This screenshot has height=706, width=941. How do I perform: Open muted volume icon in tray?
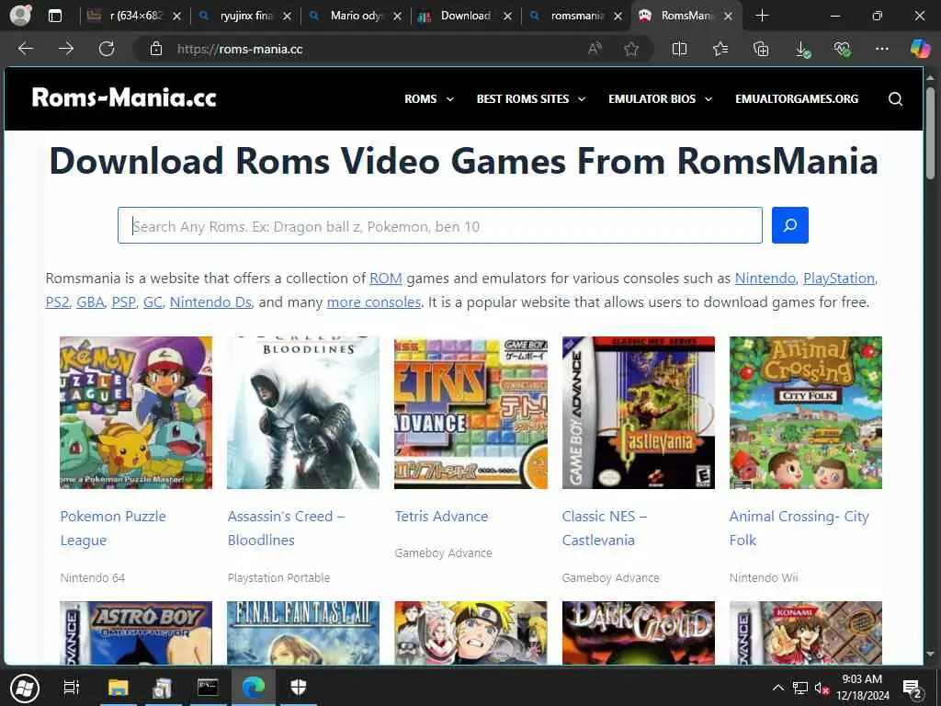[822, 689]
